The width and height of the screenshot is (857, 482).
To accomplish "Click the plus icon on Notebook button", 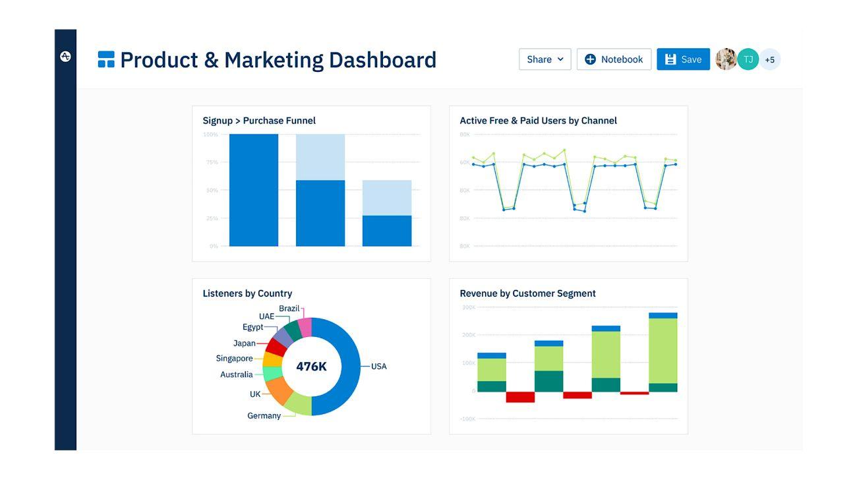I will [590, 59].
